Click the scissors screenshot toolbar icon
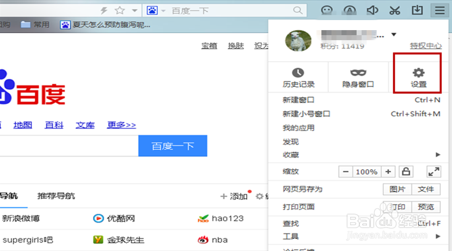 click(x=394, y=11)
